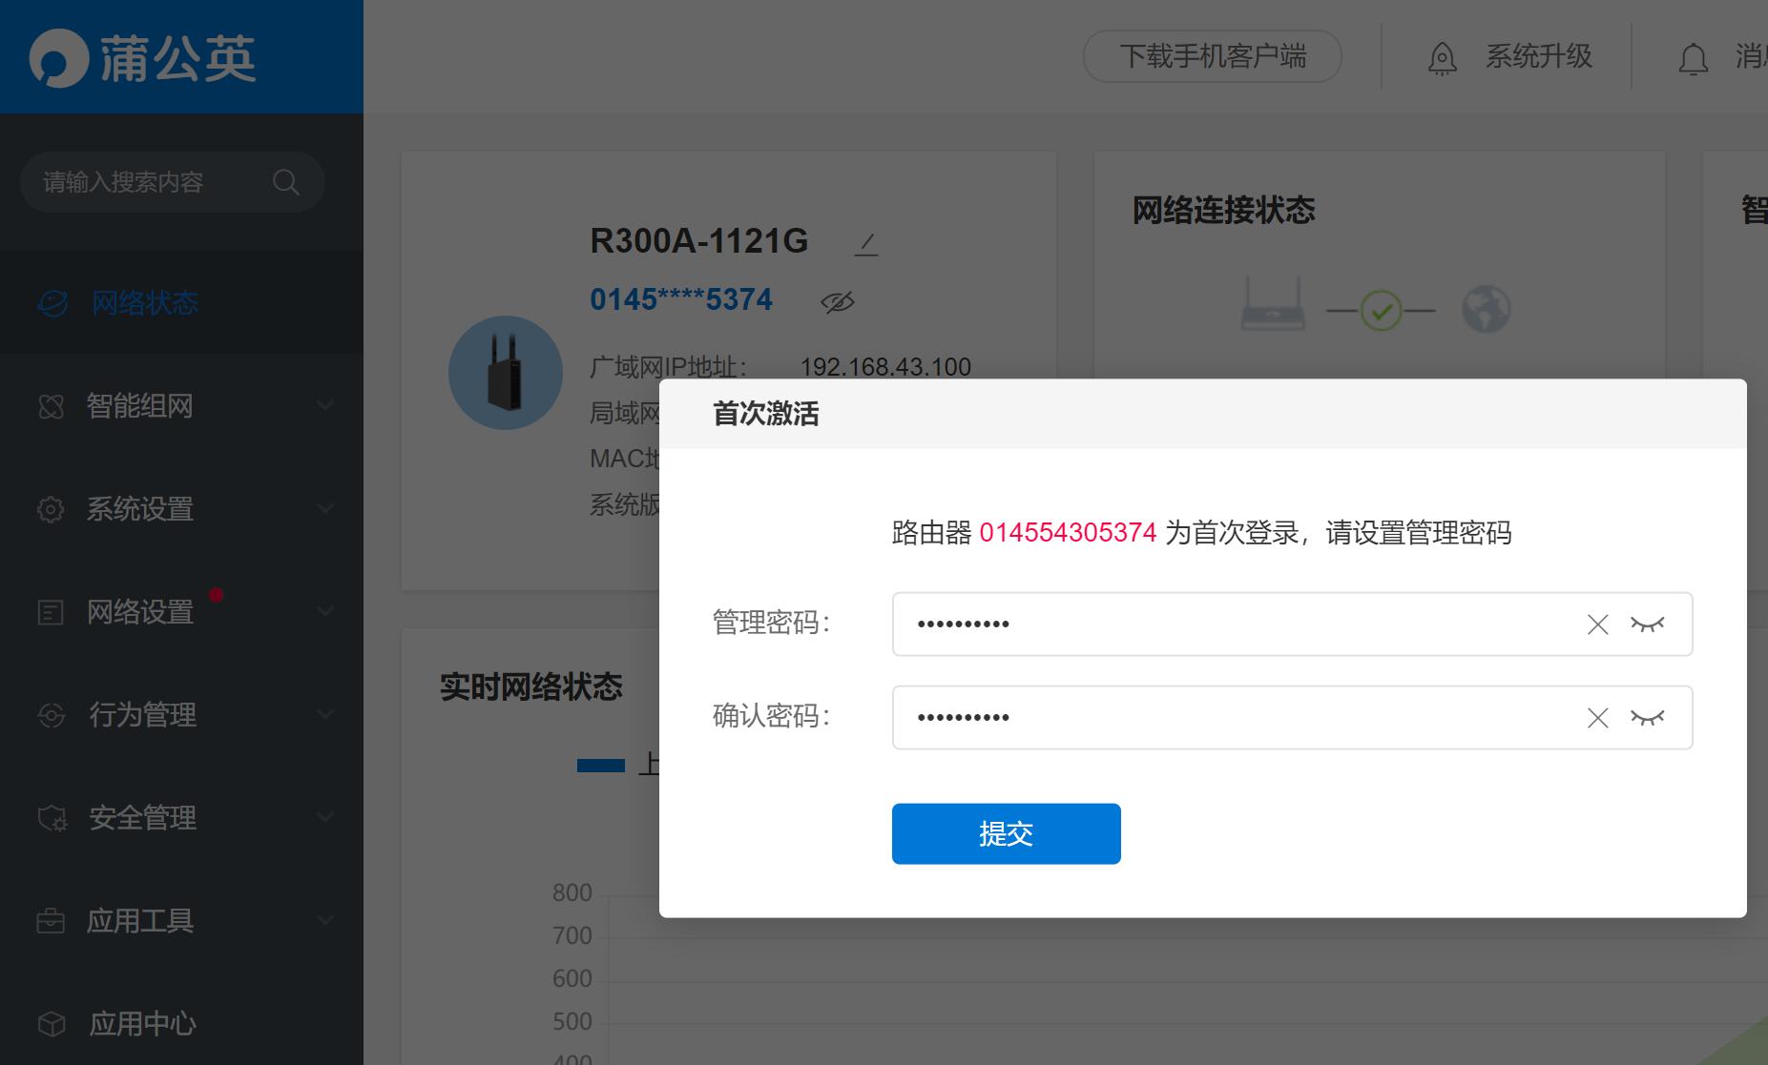
Task: Select the 智能组网 sidebar icon
Action: (52, 405)
